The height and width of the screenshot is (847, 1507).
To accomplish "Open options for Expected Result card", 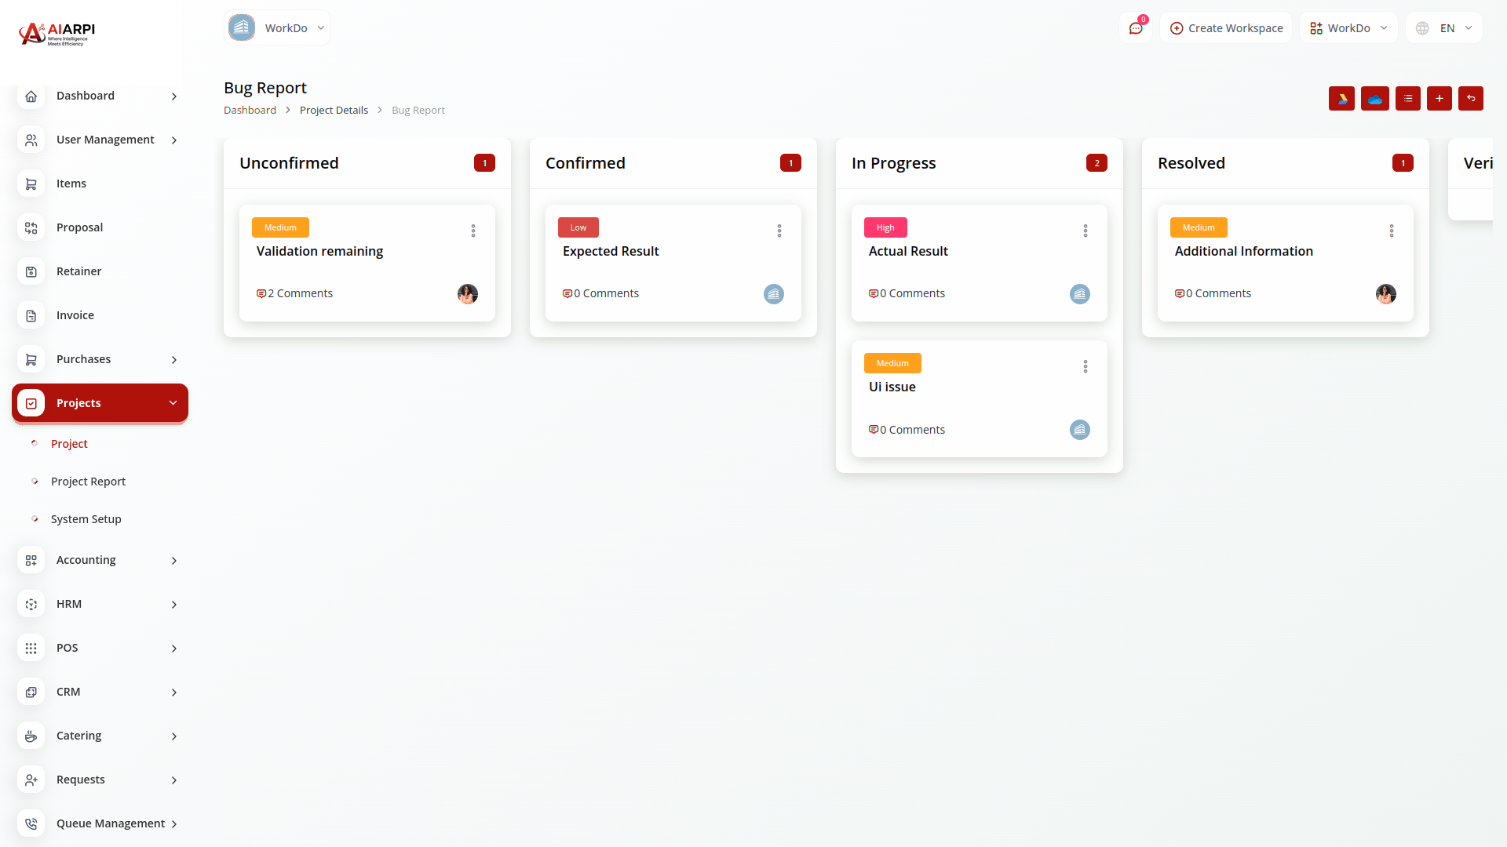I will click(779, 231).
